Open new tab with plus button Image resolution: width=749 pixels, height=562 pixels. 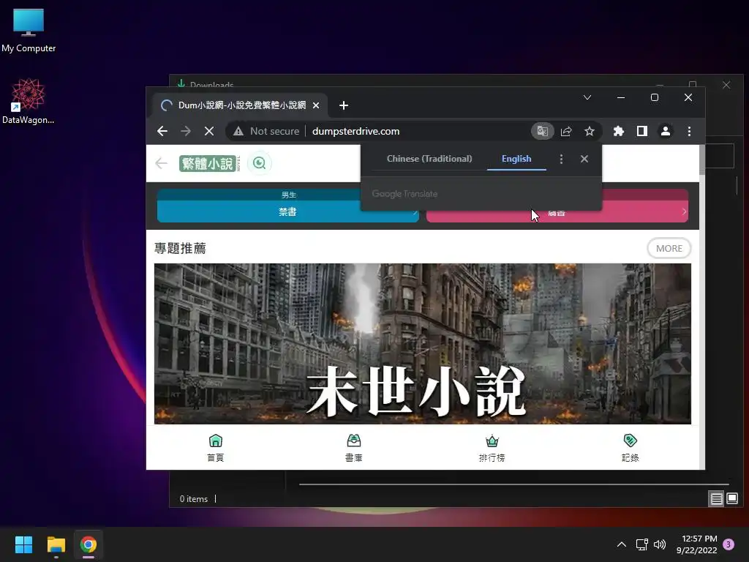pos(344,105)
